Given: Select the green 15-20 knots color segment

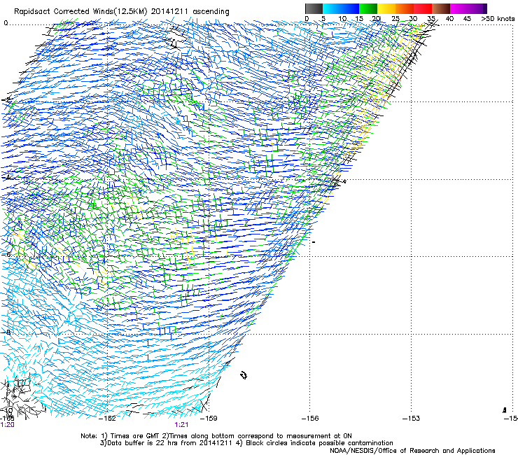Looking at the screenshot, I should click(x=368, y=8).
